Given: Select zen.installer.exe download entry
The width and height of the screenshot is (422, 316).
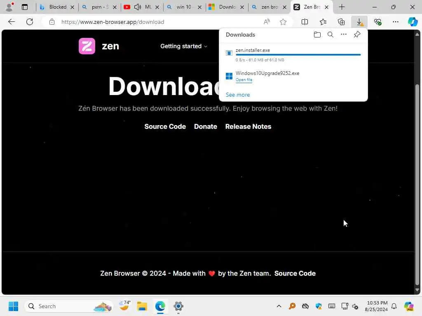Looking at the screenshot, I should point(293,55).
